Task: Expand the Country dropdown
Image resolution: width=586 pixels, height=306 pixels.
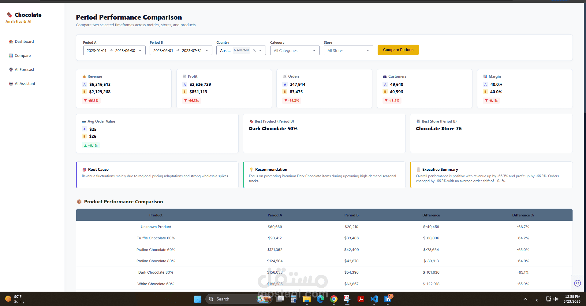Action: coord(260,50)
